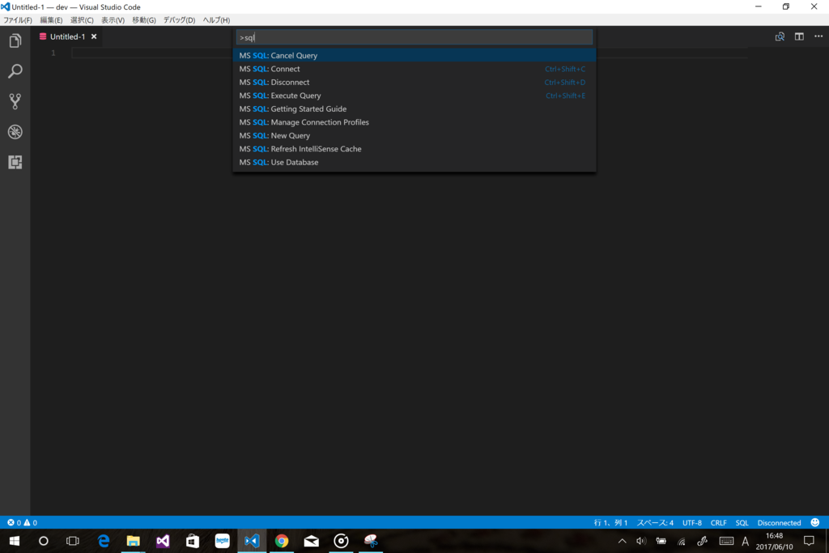Image resolution: width=829 pixels, height=553 pixels.
Task: Open Task View on taskbar
Action: click(x=72, y=541)
